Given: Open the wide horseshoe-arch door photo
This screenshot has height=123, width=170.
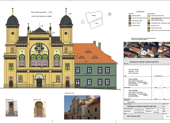Looking at the screenshot, I should tap(40, 109).
